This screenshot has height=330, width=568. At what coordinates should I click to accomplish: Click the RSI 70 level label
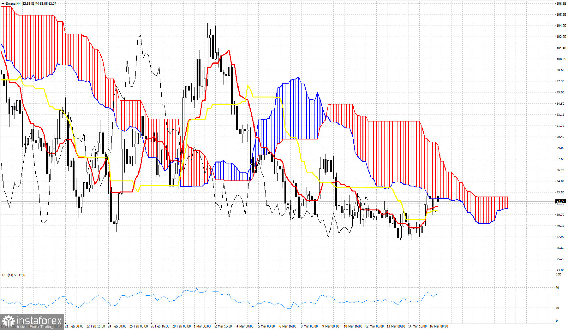558,288
